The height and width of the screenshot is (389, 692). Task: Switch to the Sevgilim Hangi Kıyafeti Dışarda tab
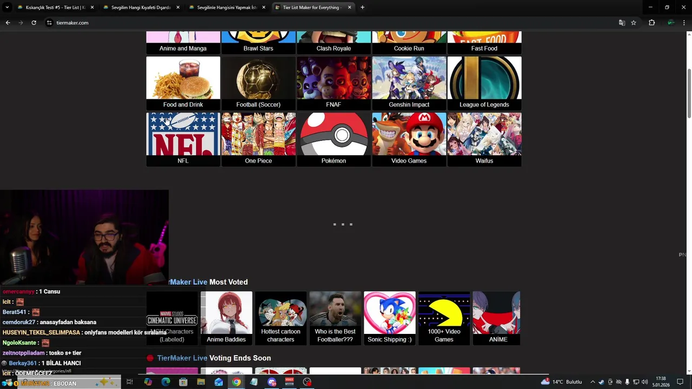point(141,8)
